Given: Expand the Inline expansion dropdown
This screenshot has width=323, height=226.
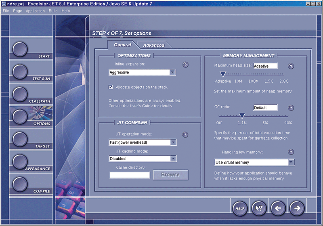Looking at the screenshot, I should pyautogui.click(x=172, y=73).
